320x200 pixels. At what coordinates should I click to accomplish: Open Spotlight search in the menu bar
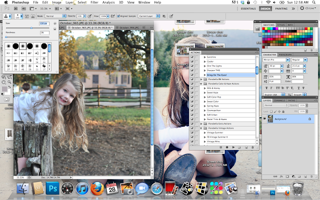click(313, 2)
